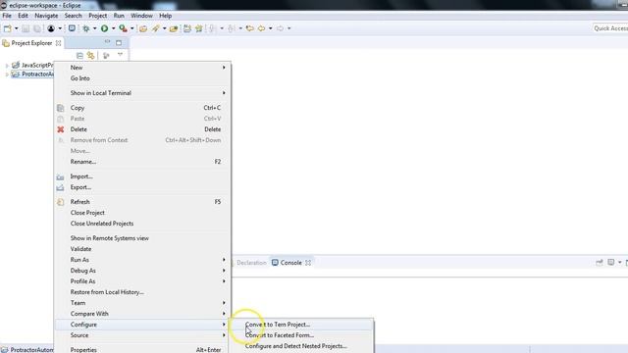Choose Copy in the context menu

[142, 108]
